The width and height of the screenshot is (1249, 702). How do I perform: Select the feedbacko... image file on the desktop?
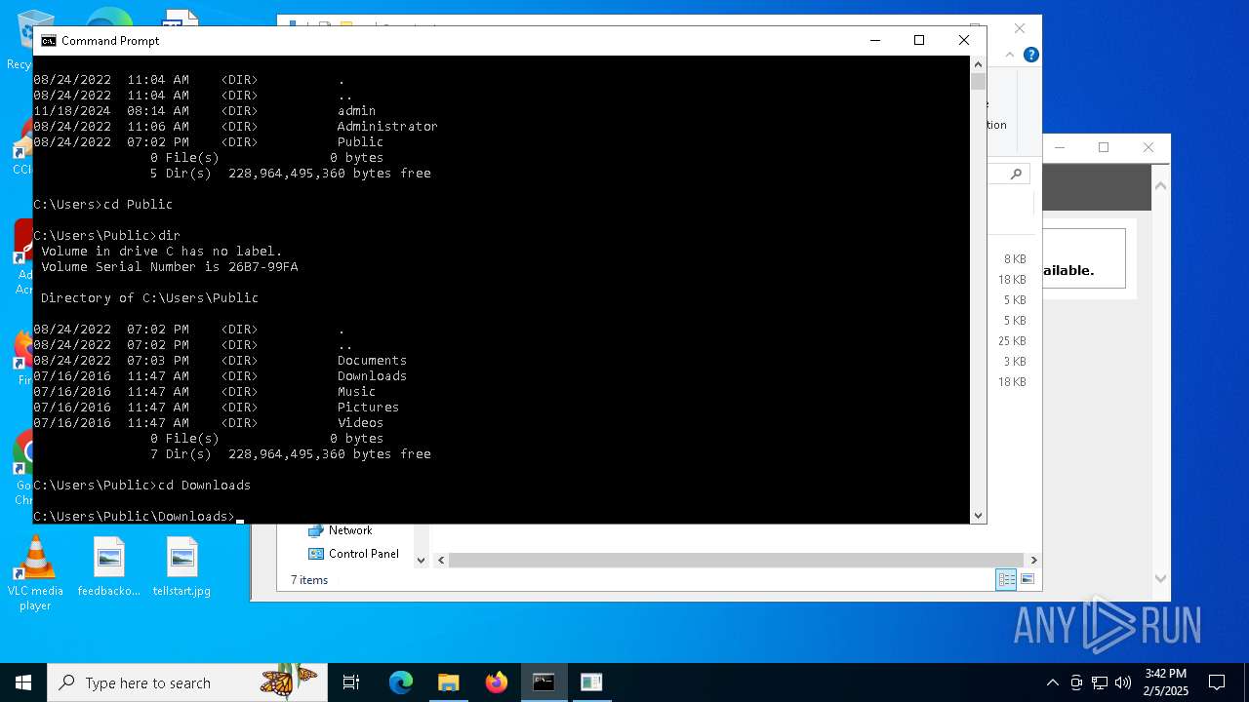109,567
